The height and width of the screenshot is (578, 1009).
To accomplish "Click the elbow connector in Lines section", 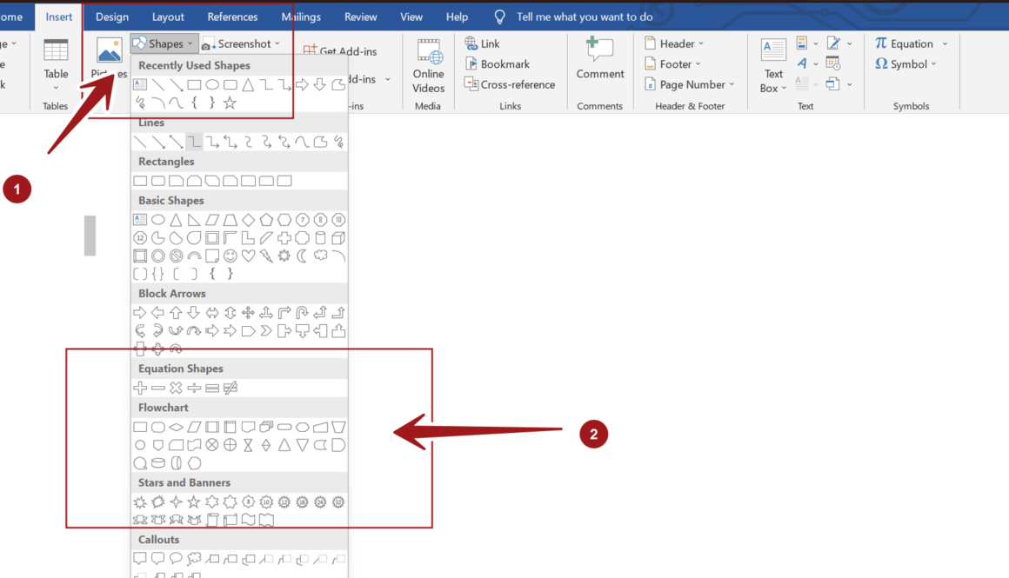I will click(194, 142).
